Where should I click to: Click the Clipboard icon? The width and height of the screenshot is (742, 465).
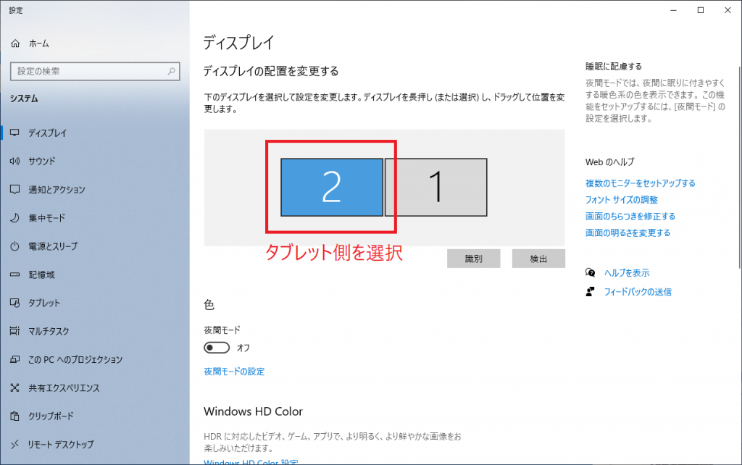14,416
